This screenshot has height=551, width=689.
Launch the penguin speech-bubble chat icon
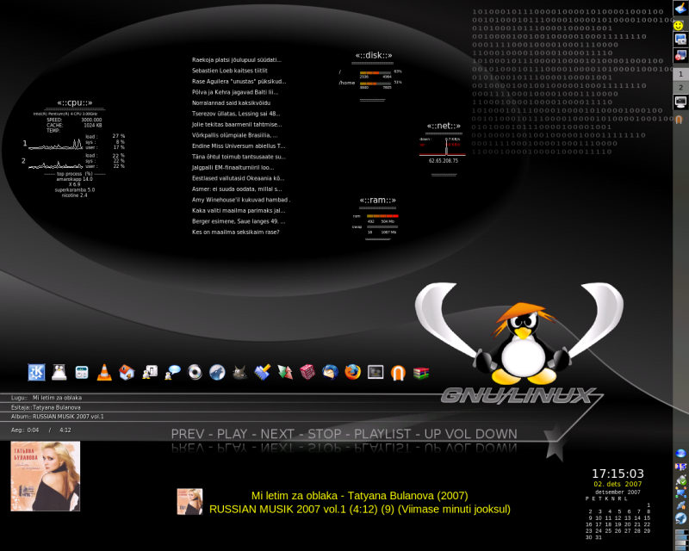pyautogui.click(x=172, y=373)
